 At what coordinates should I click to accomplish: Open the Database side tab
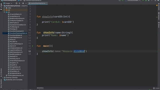pyautogui.click(x=159, y=16)
